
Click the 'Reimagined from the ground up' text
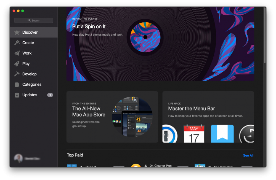coord(86,124)
